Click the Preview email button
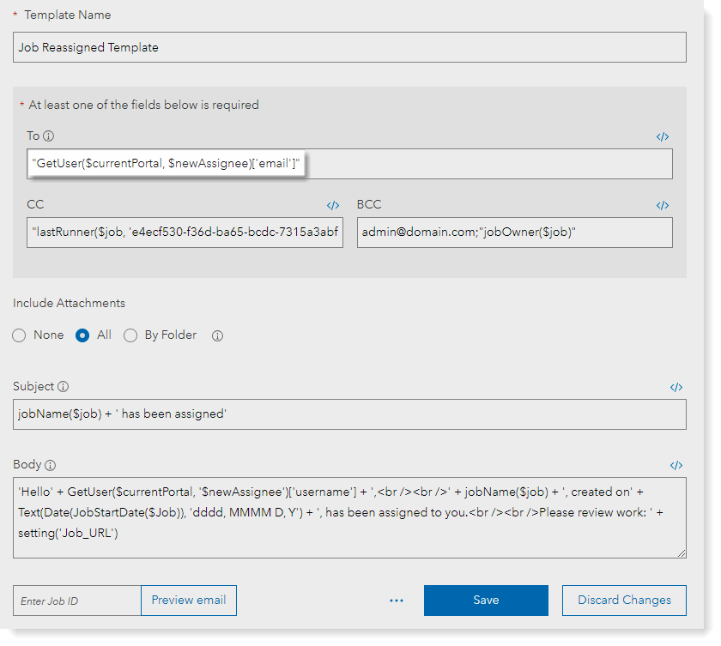The width and height of the screenshot is (721, 646). tap(189, 601)
